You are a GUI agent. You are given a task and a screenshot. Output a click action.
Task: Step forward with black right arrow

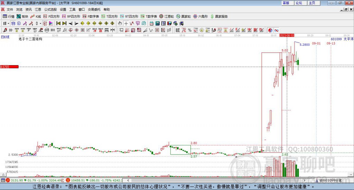click(x=76, y=23)
